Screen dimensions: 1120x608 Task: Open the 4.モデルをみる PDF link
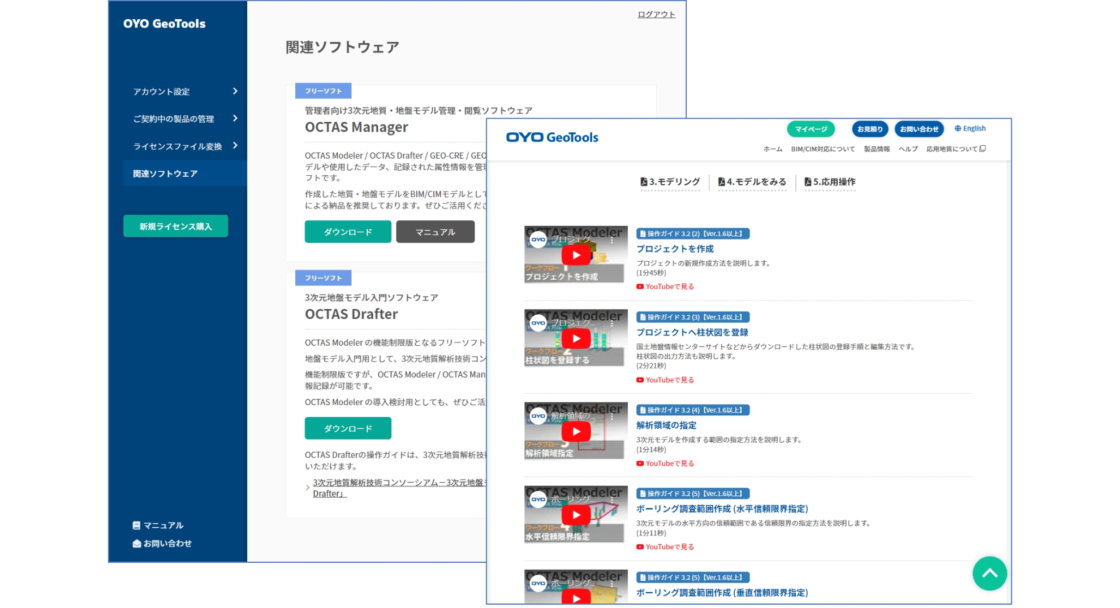click(752, 182)
